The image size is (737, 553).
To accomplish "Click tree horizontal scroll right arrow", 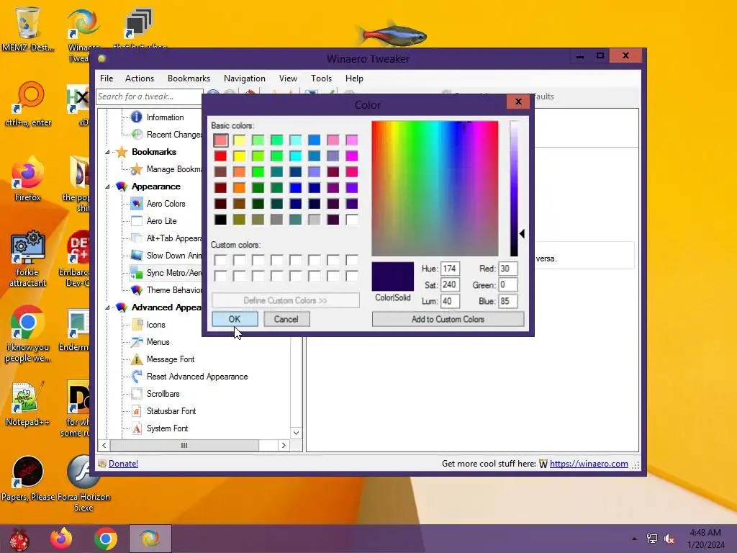I will click(x=284, y=445).
